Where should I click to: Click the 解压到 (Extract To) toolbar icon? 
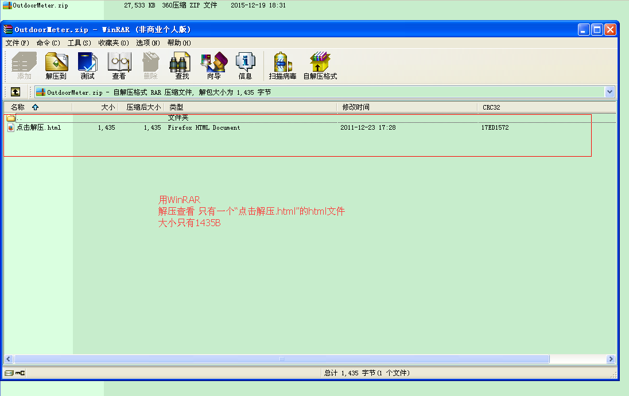56,66
